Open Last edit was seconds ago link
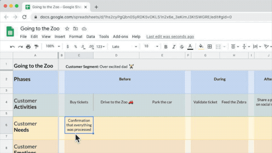 pyautogui.click(x=170, y=37)
